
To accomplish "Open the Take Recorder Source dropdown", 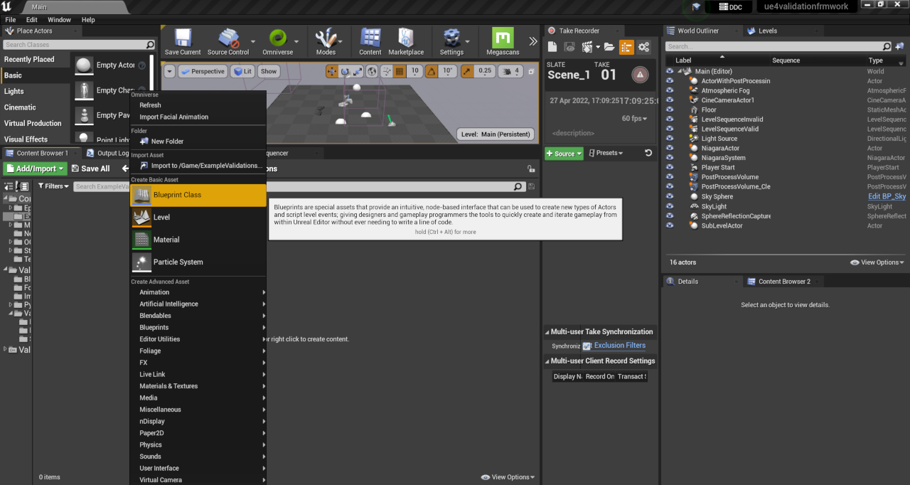I will pos(564,154).
